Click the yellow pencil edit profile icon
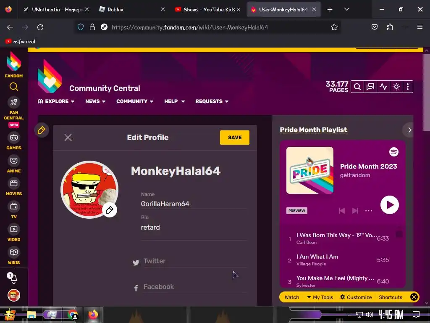Screen dimensions: 430x323 pyautogui.click(x=42, y=130)
